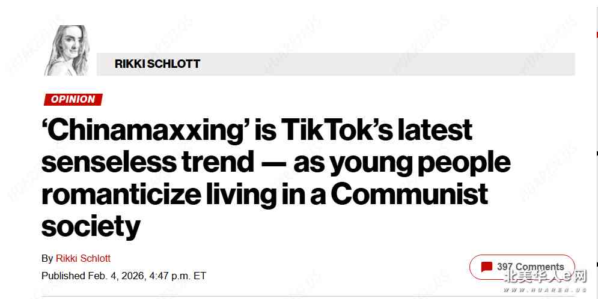This screenshot has height=299, width=598.
Task: Open the red OPINION section tag
Action: point(73,100)
